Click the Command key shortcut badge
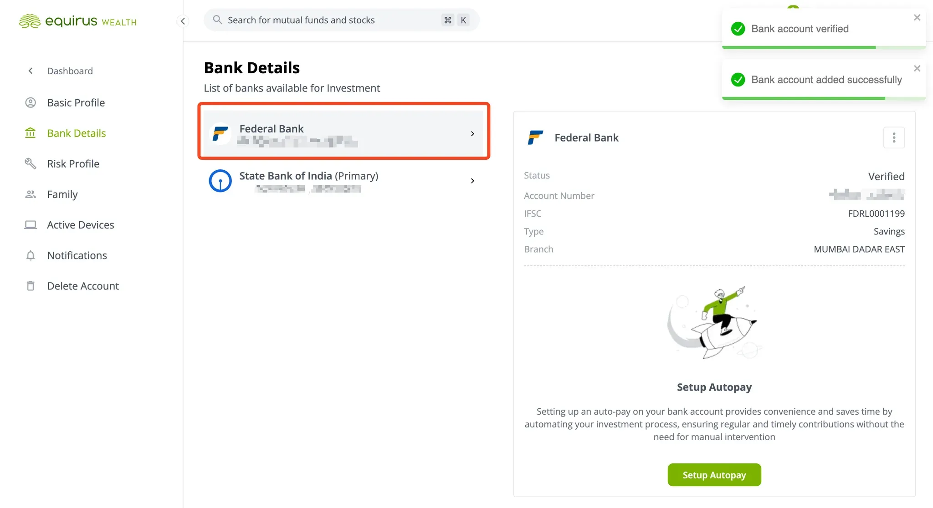Image resolution: width=933 pixels, height=508 pixels. [448, 20]
